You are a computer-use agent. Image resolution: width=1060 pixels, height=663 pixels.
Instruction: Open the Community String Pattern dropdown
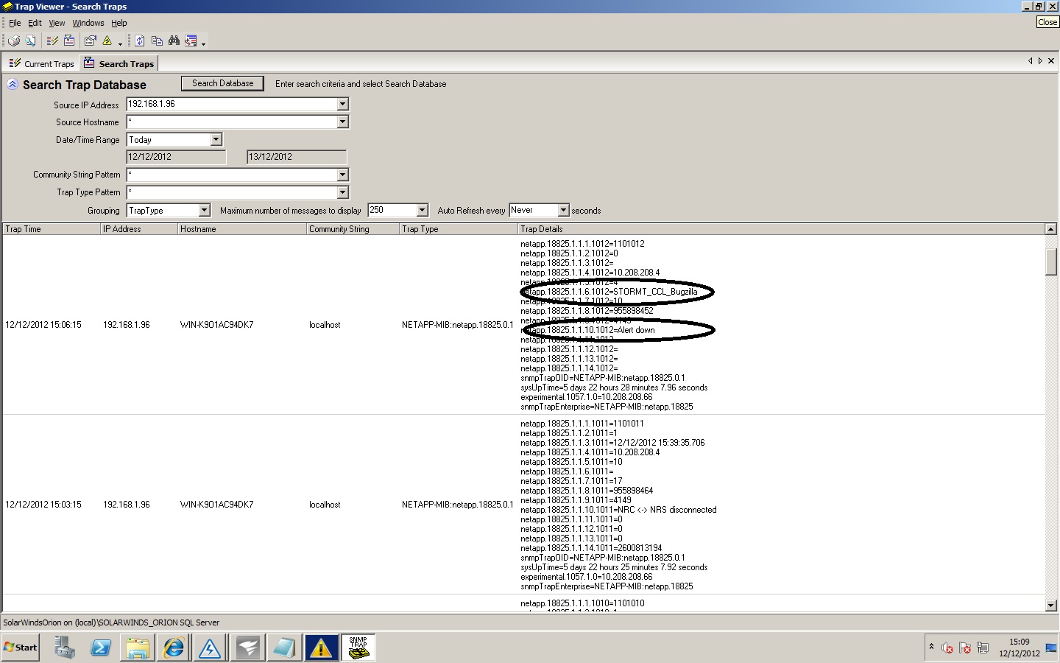coord(342,175)
